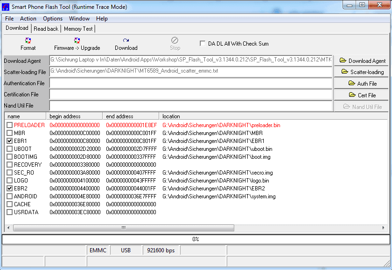Switch to the Memory Test tab
392x270 pixels.
(x=78, y=29)
